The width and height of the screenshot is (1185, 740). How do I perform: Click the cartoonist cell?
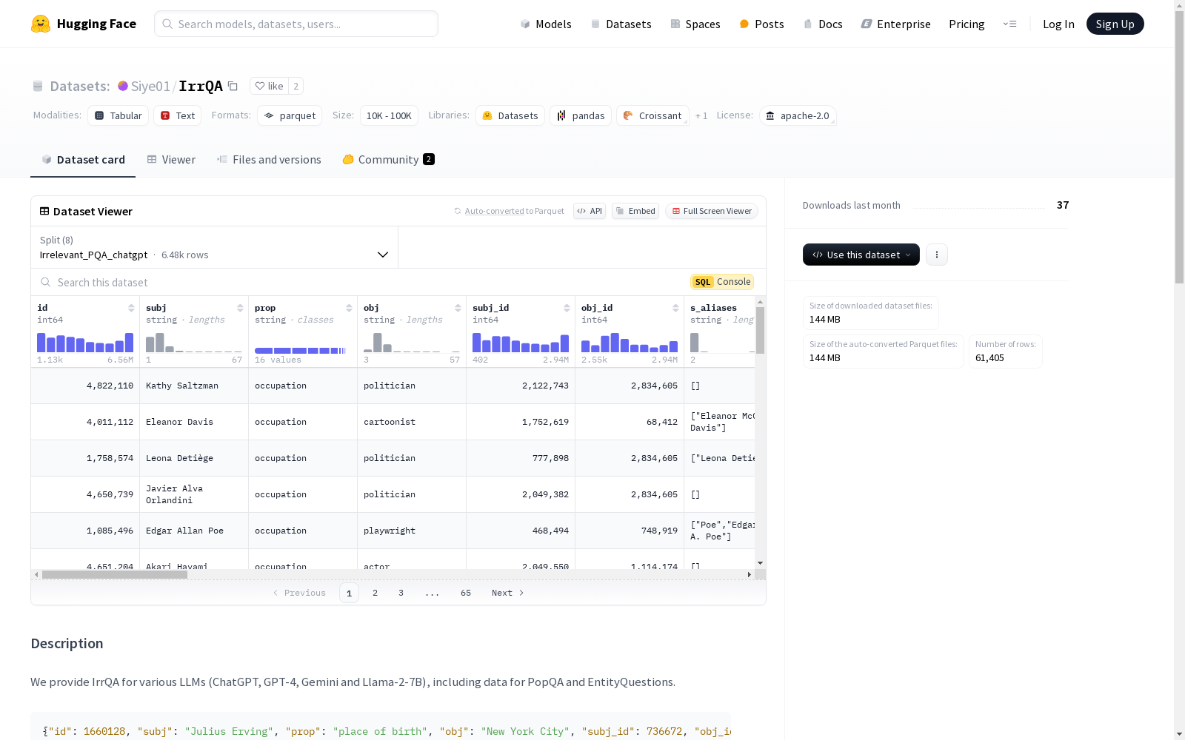[412, 422]
